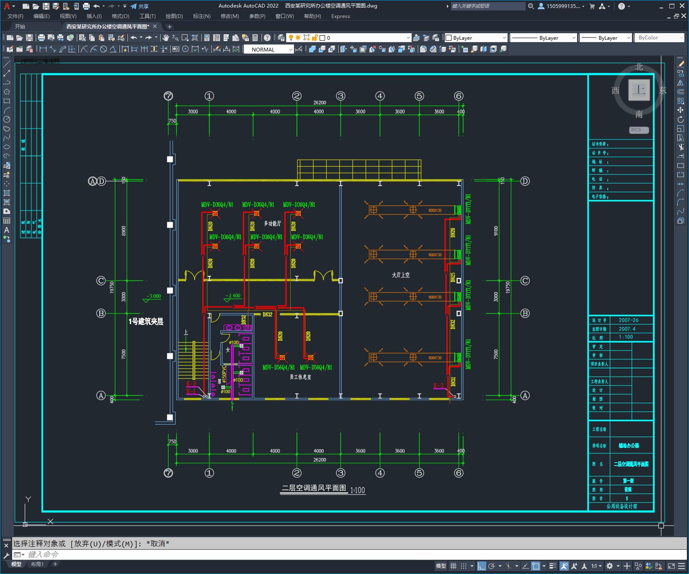689x574 pixels.
Task: Select the Mirror tool in modify toolbar
Action: pyautogui.click(x=681, y=82)
